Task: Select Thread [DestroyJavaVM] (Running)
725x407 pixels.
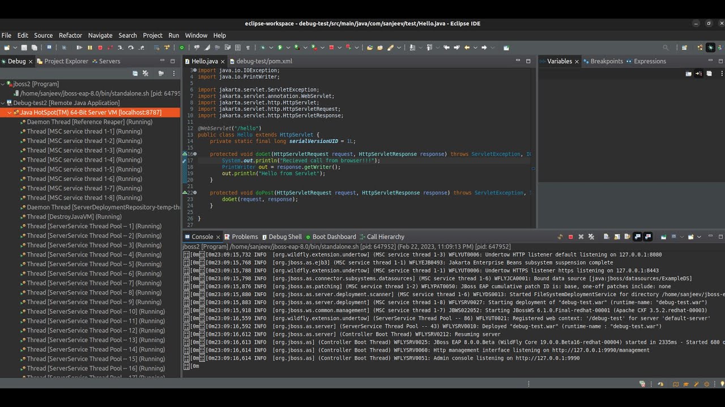Action: click(x=74, y=217)
